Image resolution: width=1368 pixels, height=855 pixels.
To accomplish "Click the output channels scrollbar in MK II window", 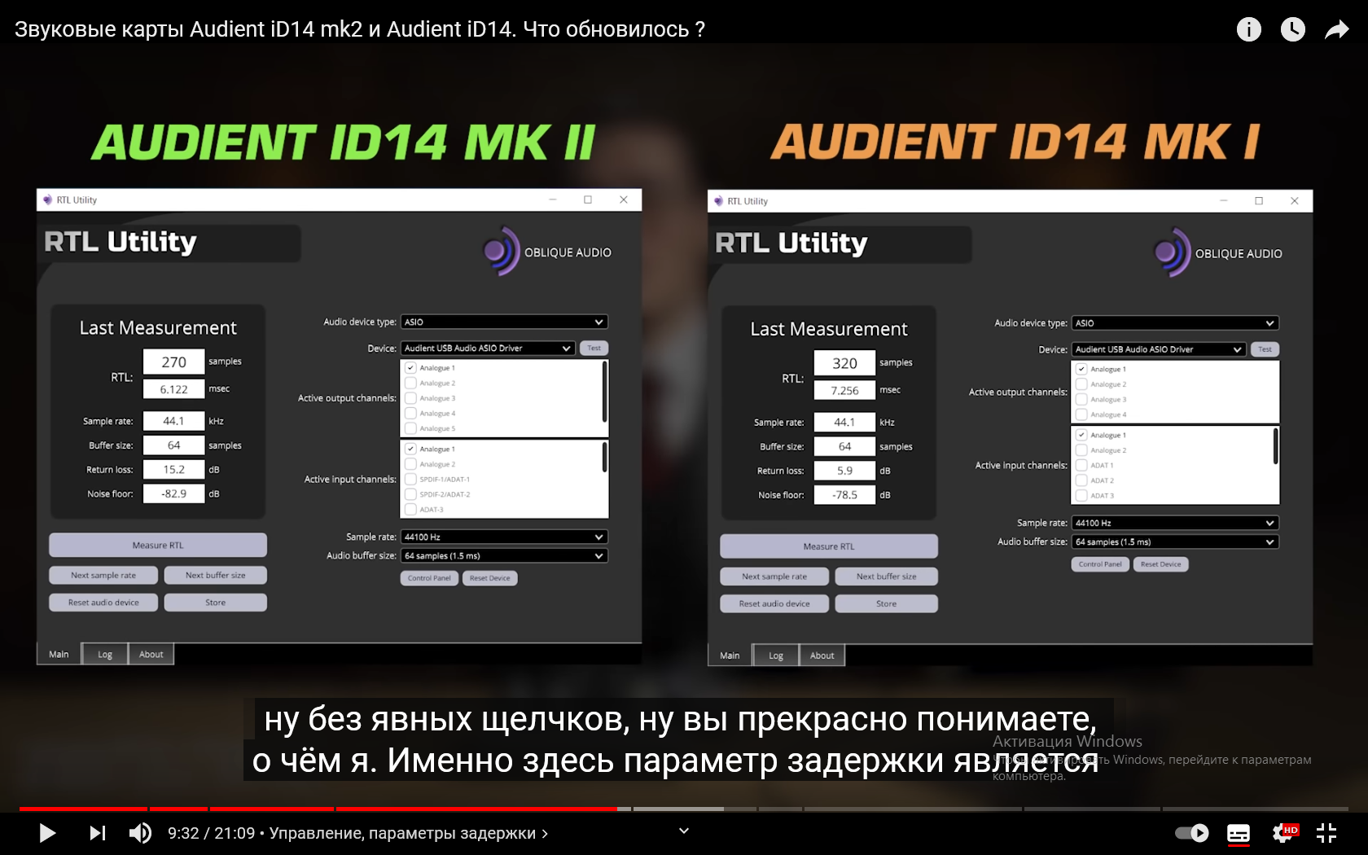I will pos(604,392).
